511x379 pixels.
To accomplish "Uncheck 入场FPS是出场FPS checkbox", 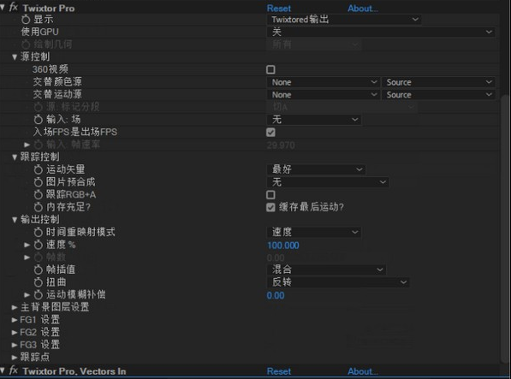I will click(270, 133).
